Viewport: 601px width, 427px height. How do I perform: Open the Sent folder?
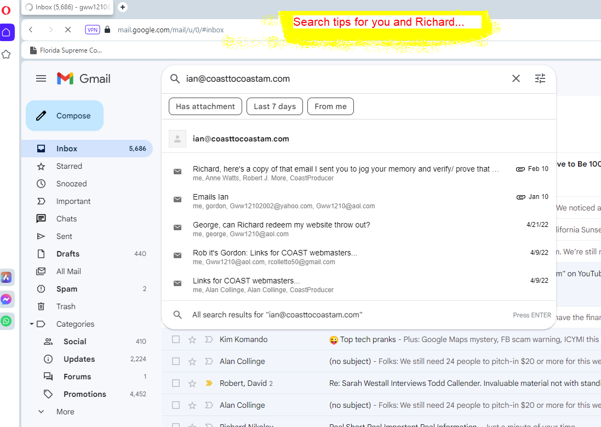pyautogui.click(x=87, y=236)
